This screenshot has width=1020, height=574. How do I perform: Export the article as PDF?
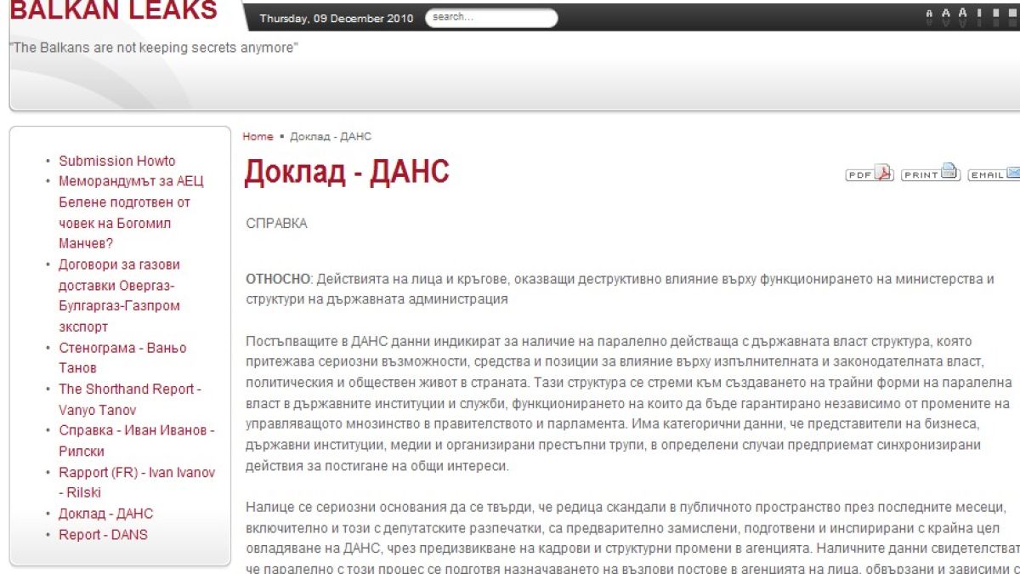[x=870, y=173]
